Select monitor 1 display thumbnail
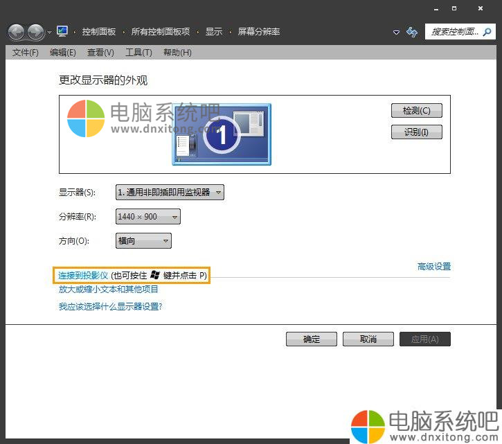This screenshot has width=502, height=444. [x=222, y=134]
